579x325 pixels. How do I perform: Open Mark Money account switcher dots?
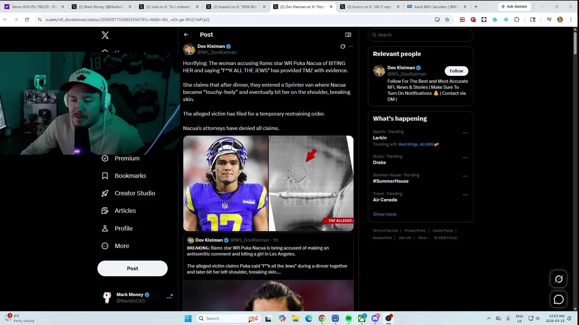point(169,297)
